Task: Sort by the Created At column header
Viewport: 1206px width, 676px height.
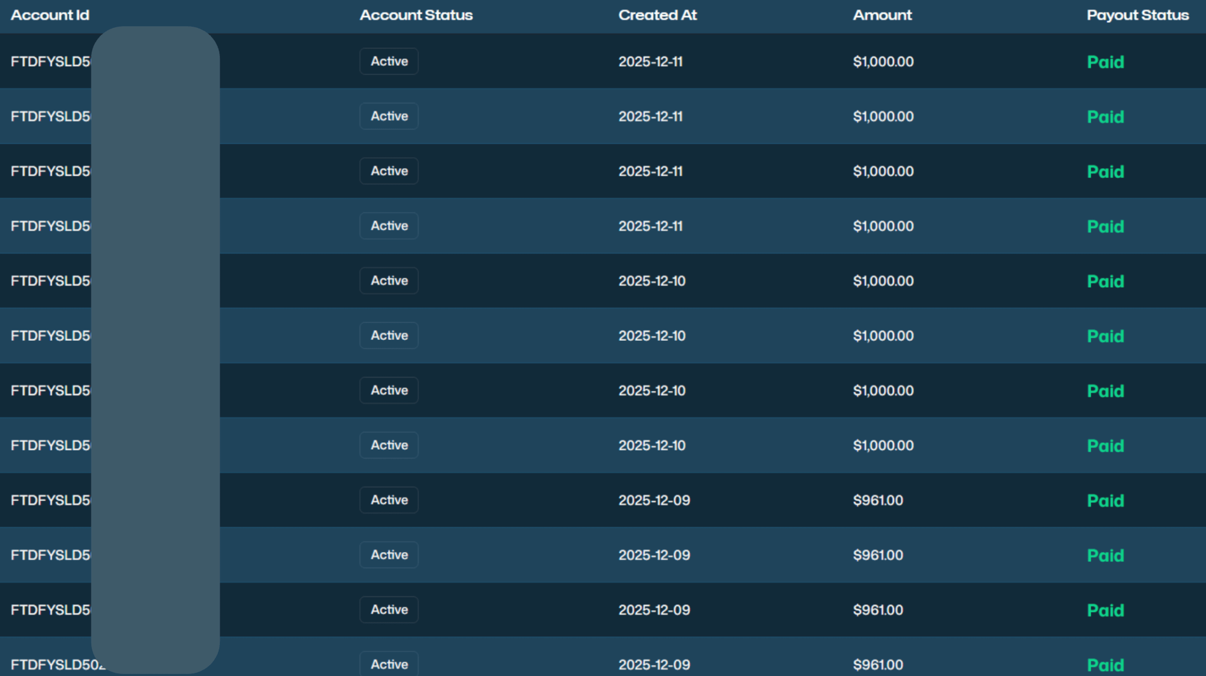Action: pos(657,15)
